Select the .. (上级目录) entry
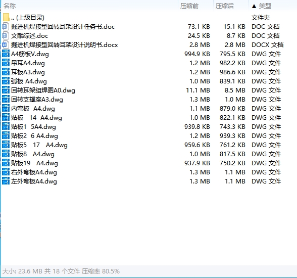297x278 pixels. (x=28, y=17)
